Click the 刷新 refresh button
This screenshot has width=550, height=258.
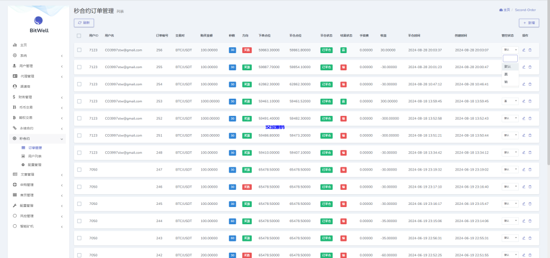point(84,23)
